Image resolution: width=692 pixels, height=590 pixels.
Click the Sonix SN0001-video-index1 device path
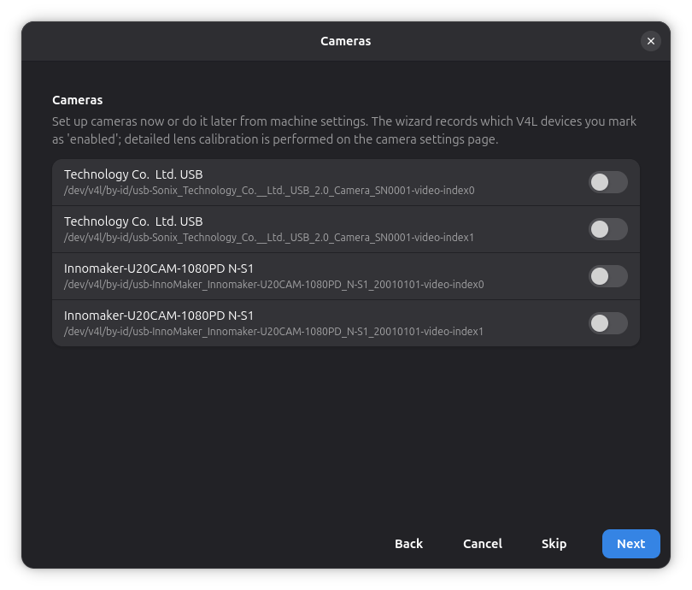click(x=269, y=238)
